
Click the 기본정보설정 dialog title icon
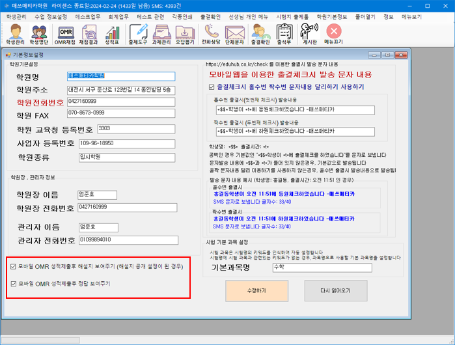8,55
